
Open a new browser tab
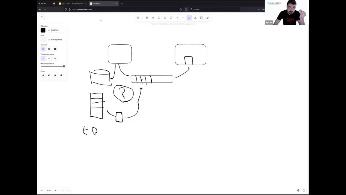pyautogui.click(x=122, y=4)
